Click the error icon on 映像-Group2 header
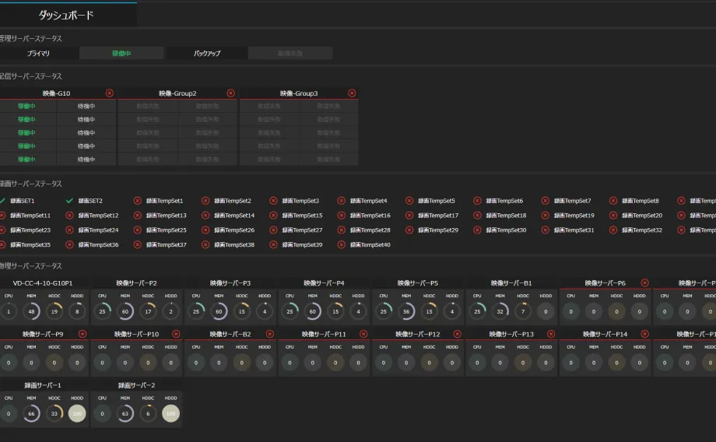 click(231, 93)
